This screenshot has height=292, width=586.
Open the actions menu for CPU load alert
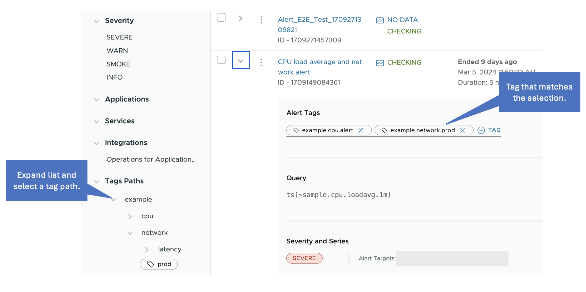point(261,62)
